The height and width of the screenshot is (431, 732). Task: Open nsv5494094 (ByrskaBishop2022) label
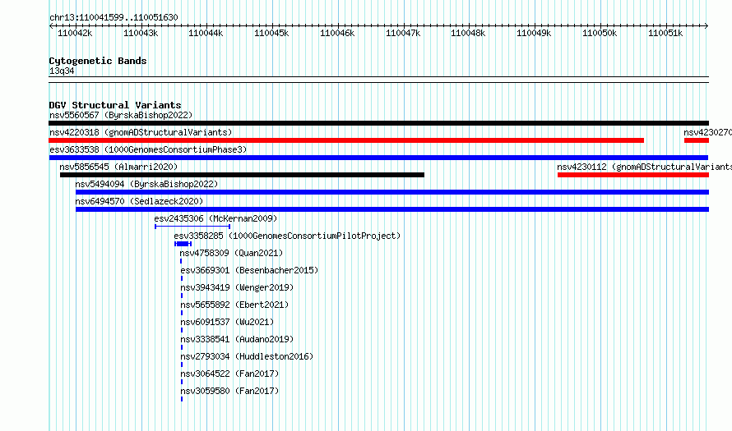(x=146, y=184)
